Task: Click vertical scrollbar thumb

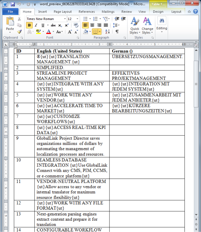Action: (196, 84)
